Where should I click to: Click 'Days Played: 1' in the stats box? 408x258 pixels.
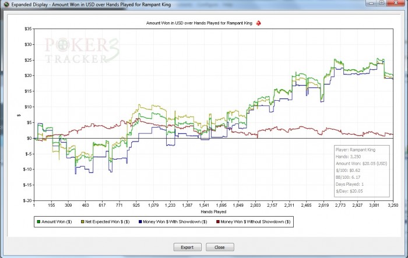(350, 184)
